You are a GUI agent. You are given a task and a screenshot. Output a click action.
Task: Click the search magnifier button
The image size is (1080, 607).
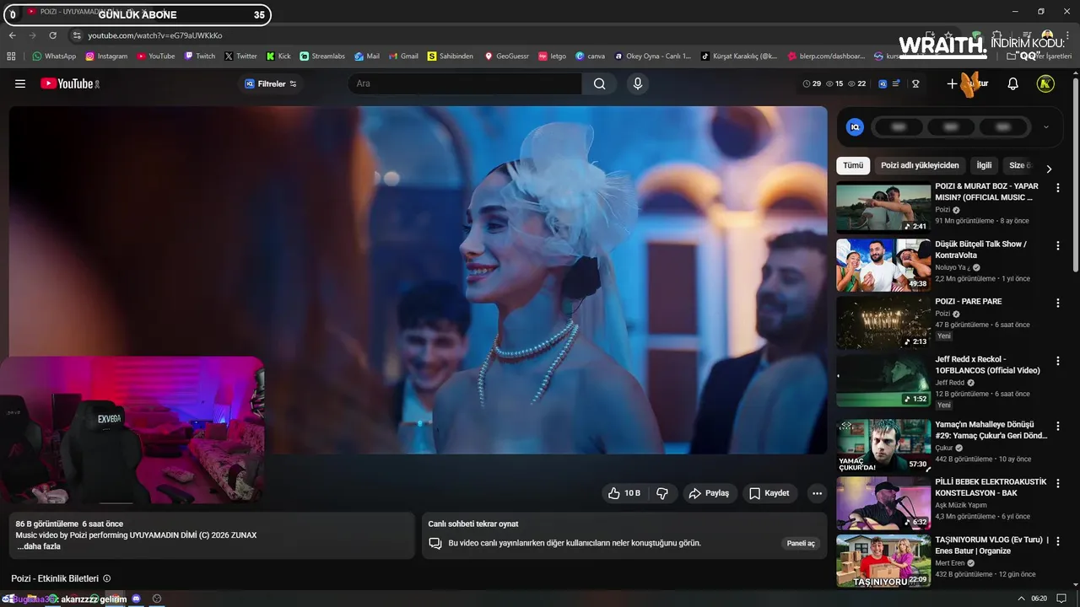[599, 83]
